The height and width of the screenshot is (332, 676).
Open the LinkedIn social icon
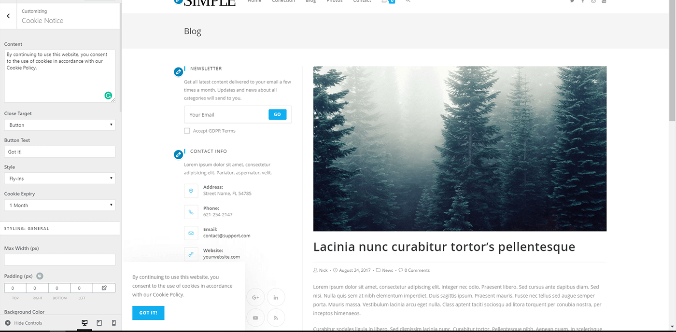click(276, 297)
